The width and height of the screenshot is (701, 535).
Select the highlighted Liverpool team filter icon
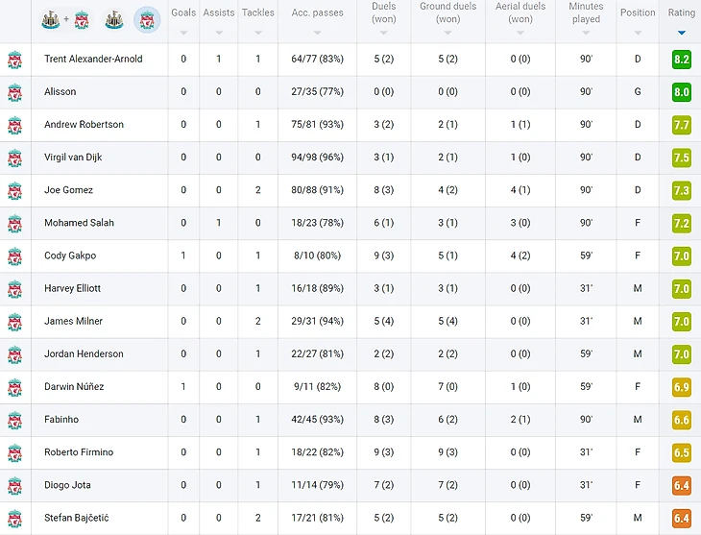coord(147,19)
